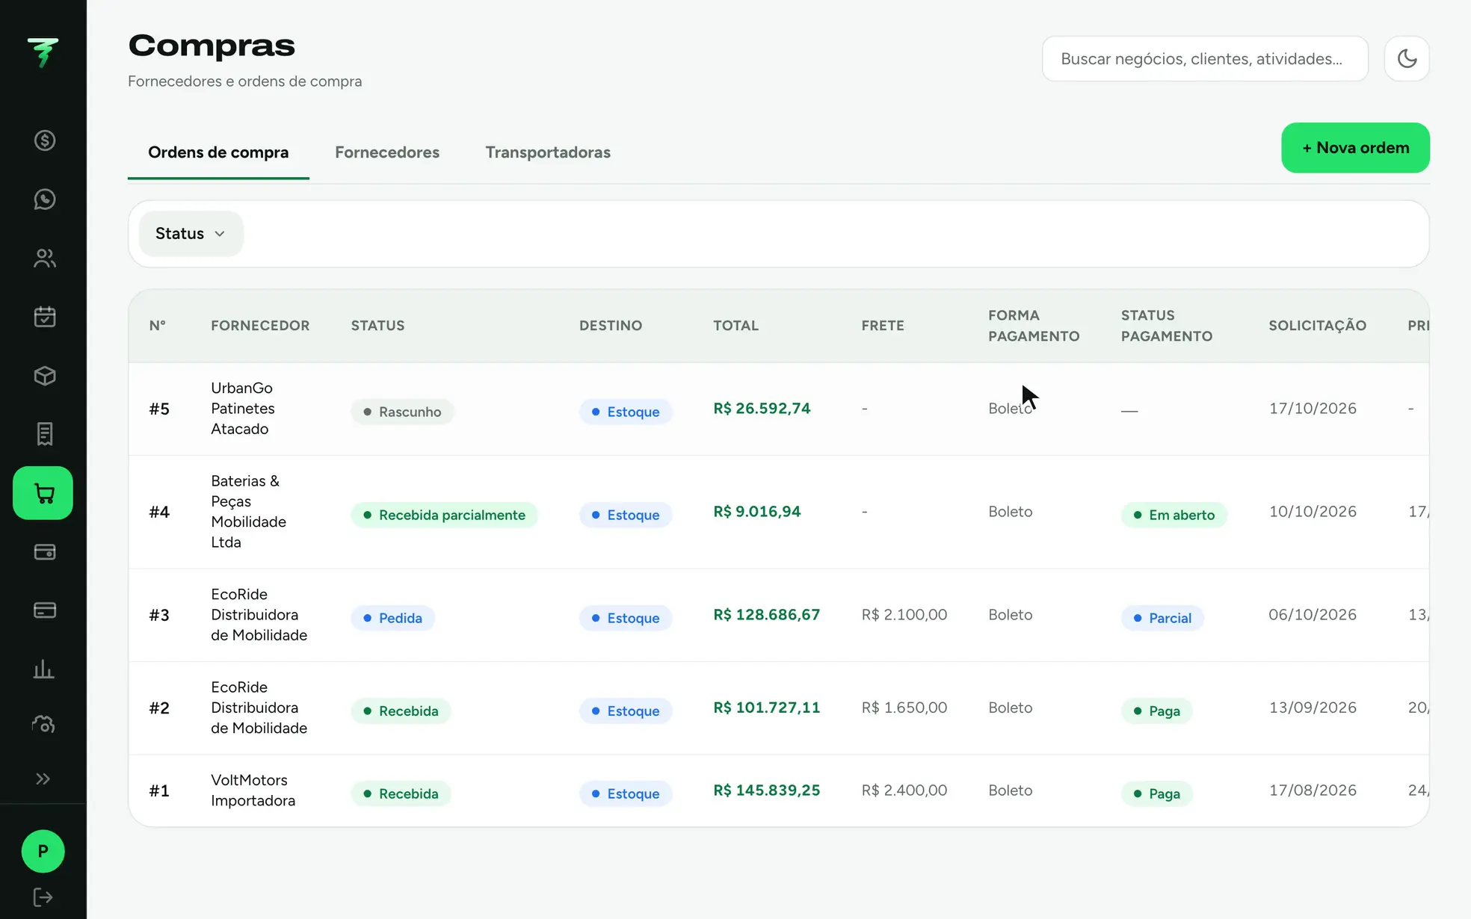The image size is (1471, 919).
Task: Toggle dark mode with moon button
Action: pyautogui.click(x=1407, y=58)
